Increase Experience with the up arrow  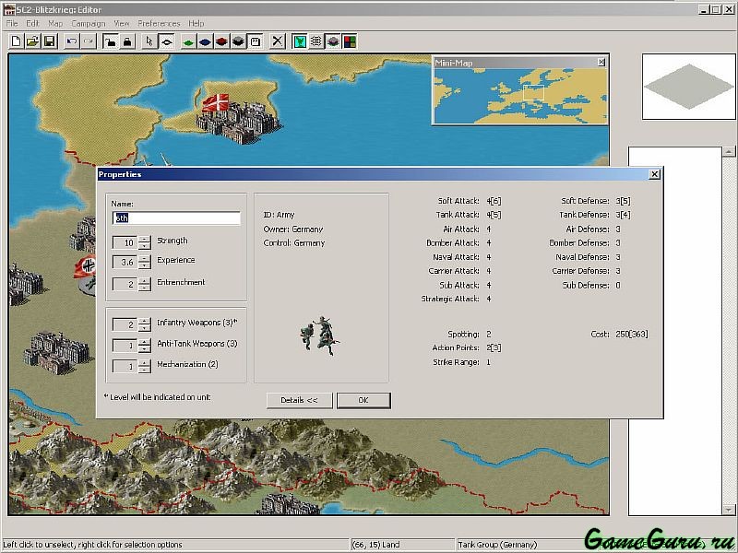click(145, 258)
